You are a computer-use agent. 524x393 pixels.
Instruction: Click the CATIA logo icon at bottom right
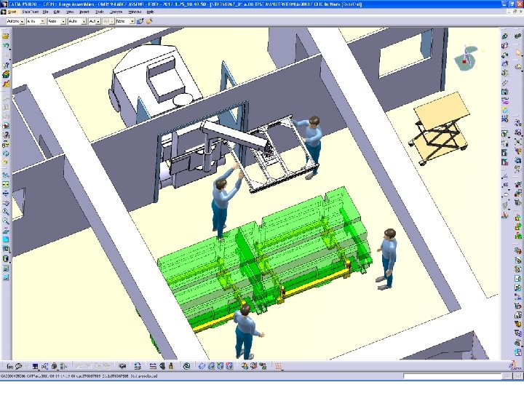click(x=515, y=366)
